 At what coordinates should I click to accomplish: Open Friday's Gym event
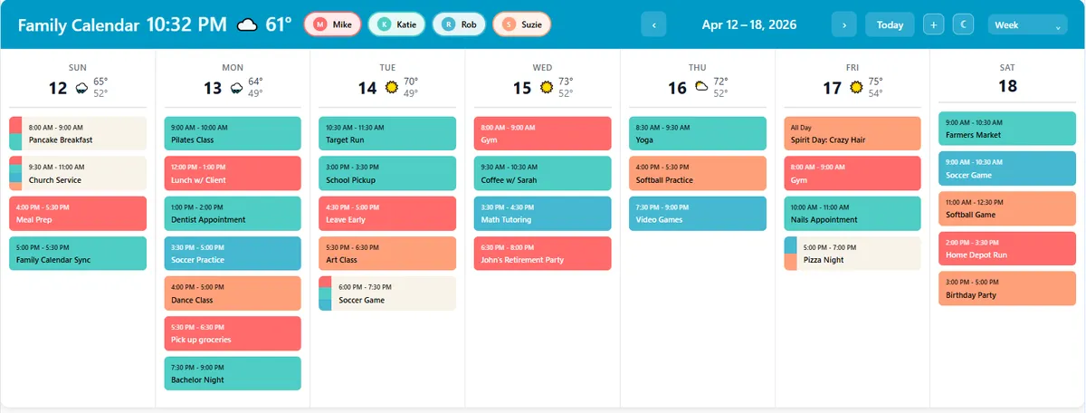pos(853,173)
